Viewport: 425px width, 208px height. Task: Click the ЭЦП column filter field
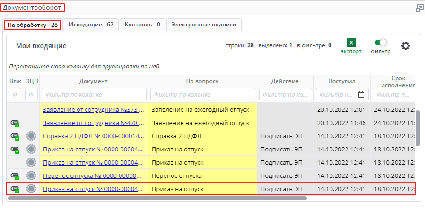point(32,94)
